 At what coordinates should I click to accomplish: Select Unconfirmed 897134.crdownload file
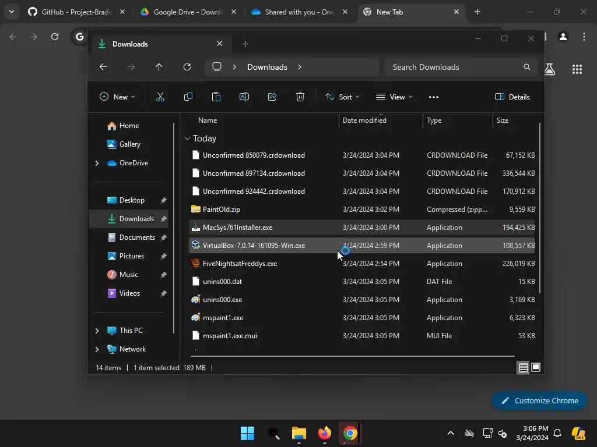361,173
